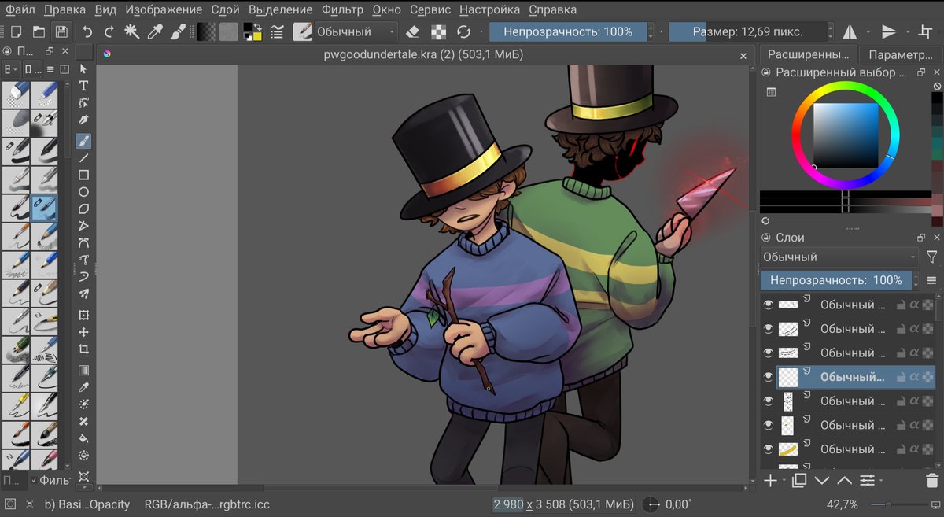Open the layer filter funnel menu
Viewport: 944px width, 517px height.
[932, 257]
